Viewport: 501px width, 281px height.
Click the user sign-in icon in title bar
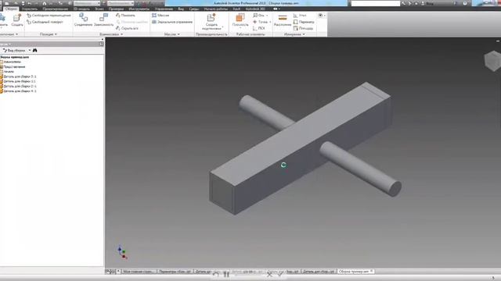pos(423,3)
